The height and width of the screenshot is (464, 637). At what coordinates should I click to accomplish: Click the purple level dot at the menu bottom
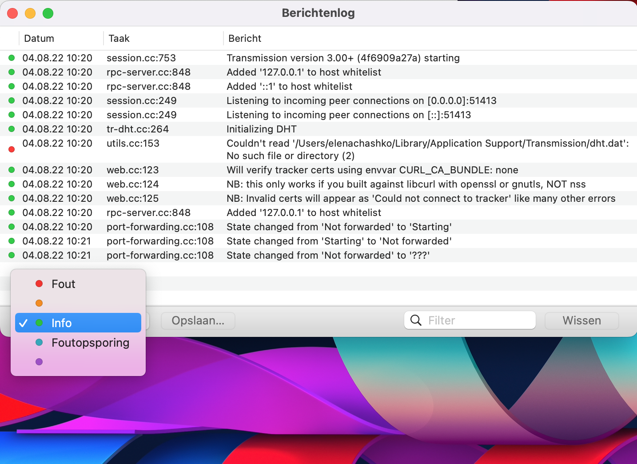39,361
